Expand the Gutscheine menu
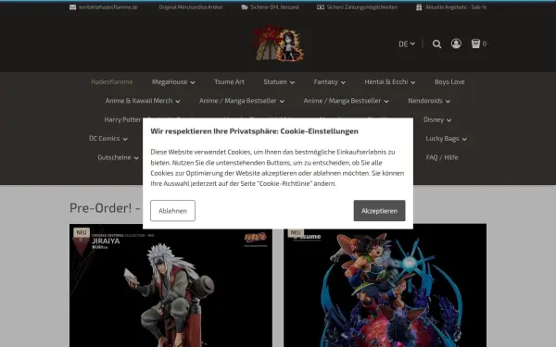Image resolution: width=556 pixels, height=347 pixels. [118, 157]
